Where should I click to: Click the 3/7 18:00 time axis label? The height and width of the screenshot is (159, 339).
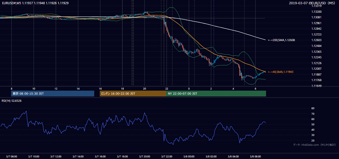122,156
